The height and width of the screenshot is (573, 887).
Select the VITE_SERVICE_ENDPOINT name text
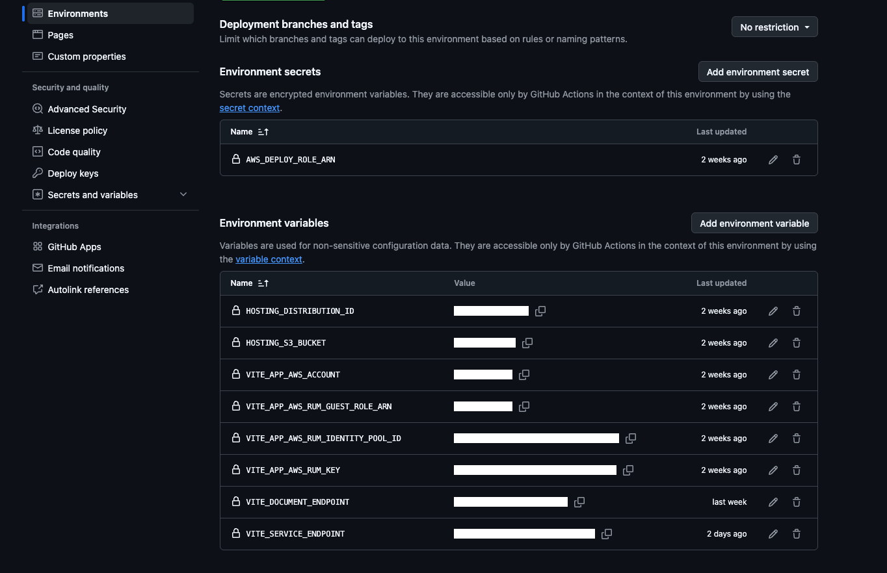[295, 534]
